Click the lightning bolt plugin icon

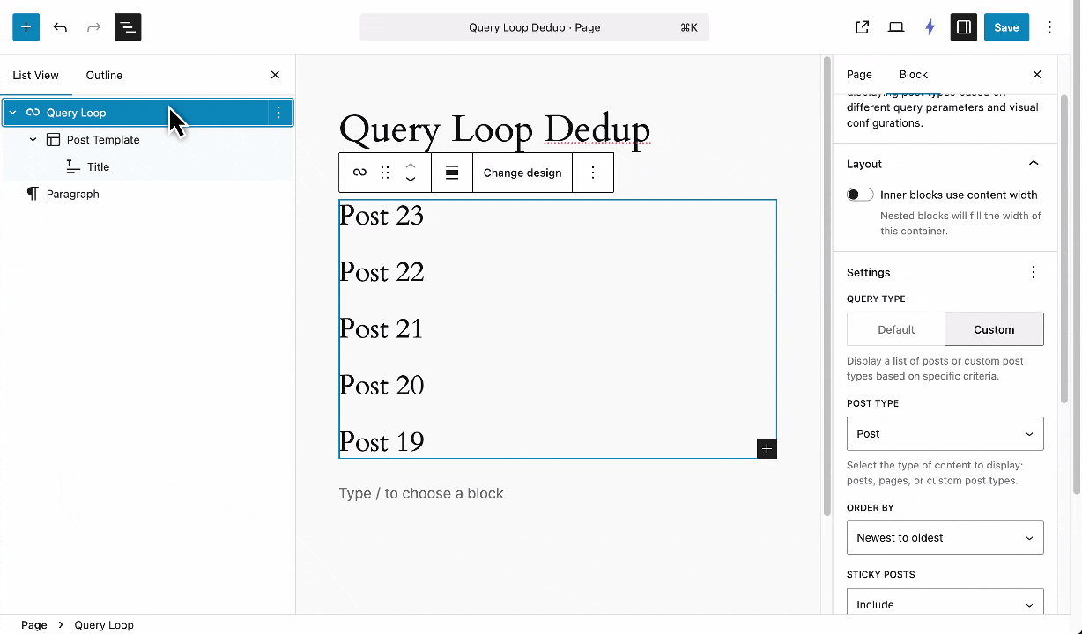click(930, 27)
